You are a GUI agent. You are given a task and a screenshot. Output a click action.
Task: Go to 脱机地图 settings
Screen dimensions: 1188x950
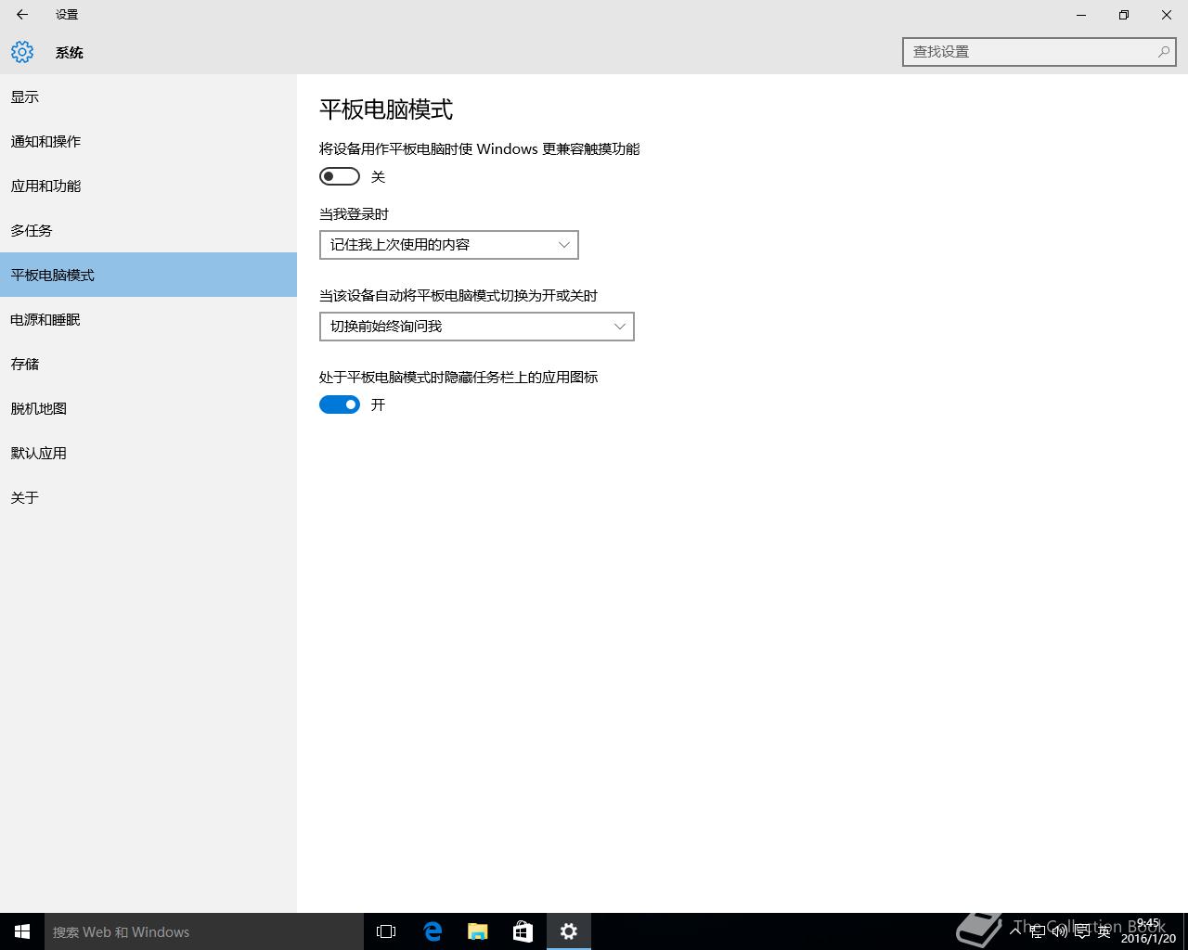click(148, 408)
